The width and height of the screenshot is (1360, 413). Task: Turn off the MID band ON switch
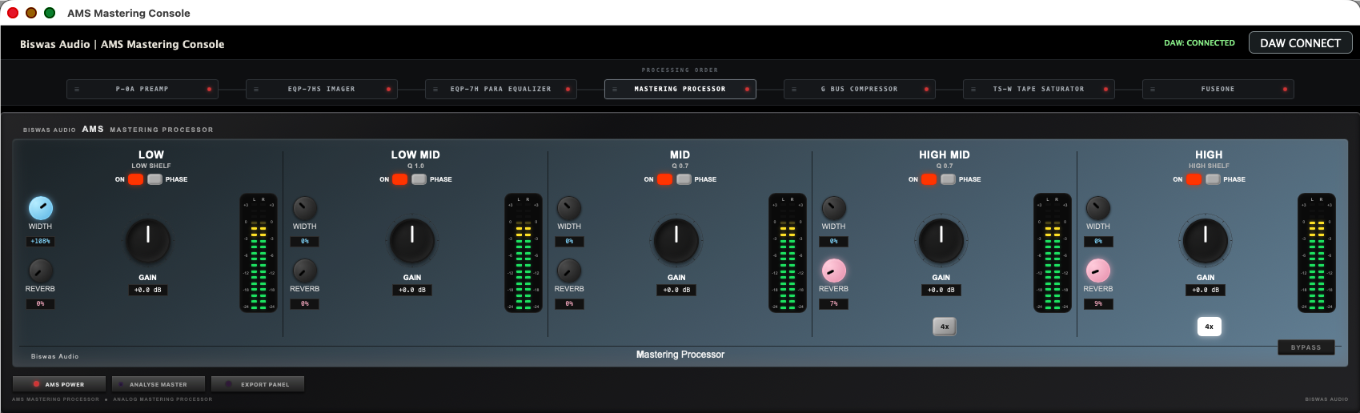click(664, 179)
